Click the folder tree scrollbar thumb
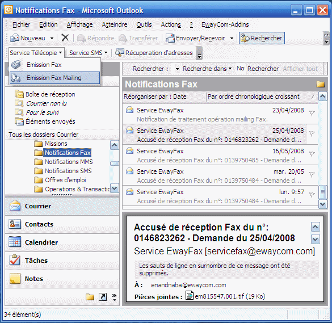 point(115,163)
